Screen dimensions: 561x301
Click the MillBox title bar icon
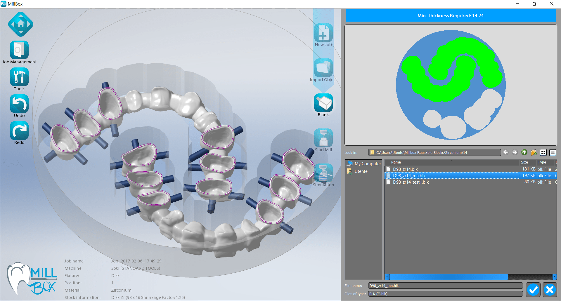point(4,4)
